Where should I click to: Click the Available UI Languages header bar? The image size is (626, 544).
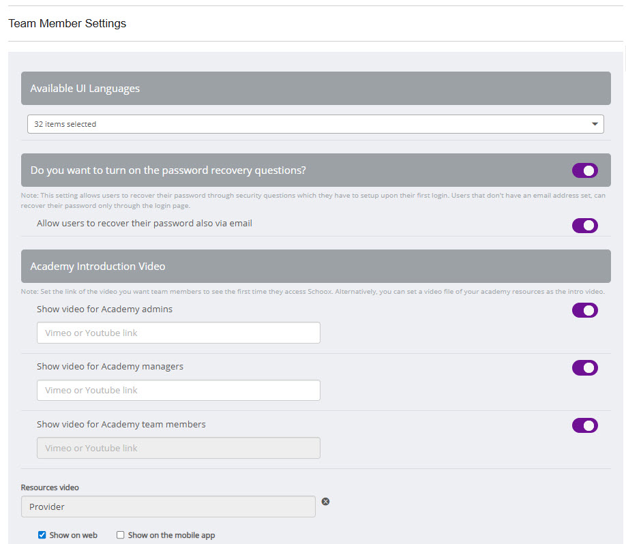pyautogui.click(x=316, y=88)
